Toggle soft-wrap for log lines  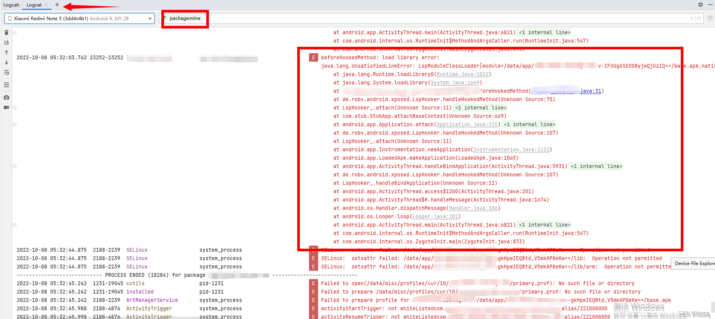(6, 72)
